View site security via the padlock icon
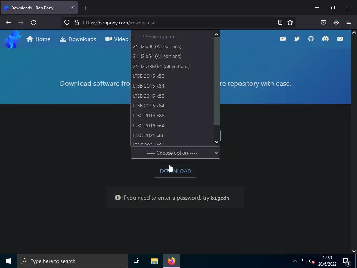Screen dimensions: 357x268 77,22
